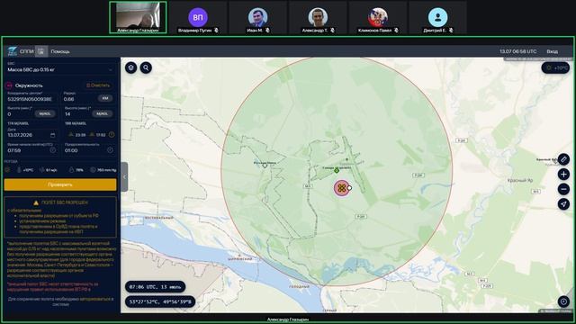Screen dimensions: 576x324
Task: Open the Помощь menu
Action: tap(60, 52)
